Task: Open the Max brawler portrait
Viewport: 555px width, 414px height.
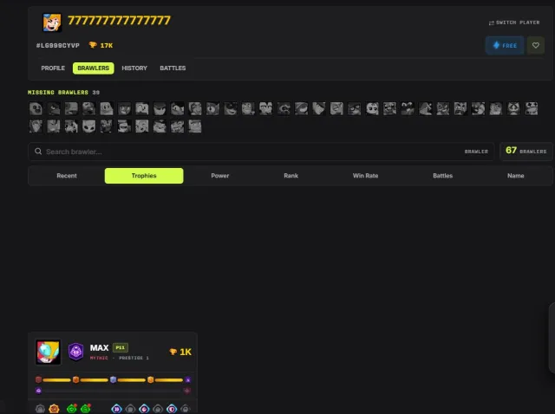Action: click(49, 352)
